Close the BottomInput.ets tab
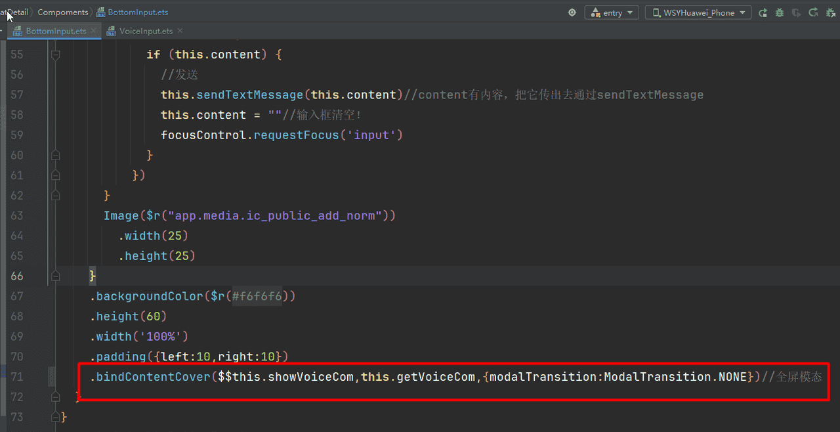840x432 pixels. click(93, 31)
